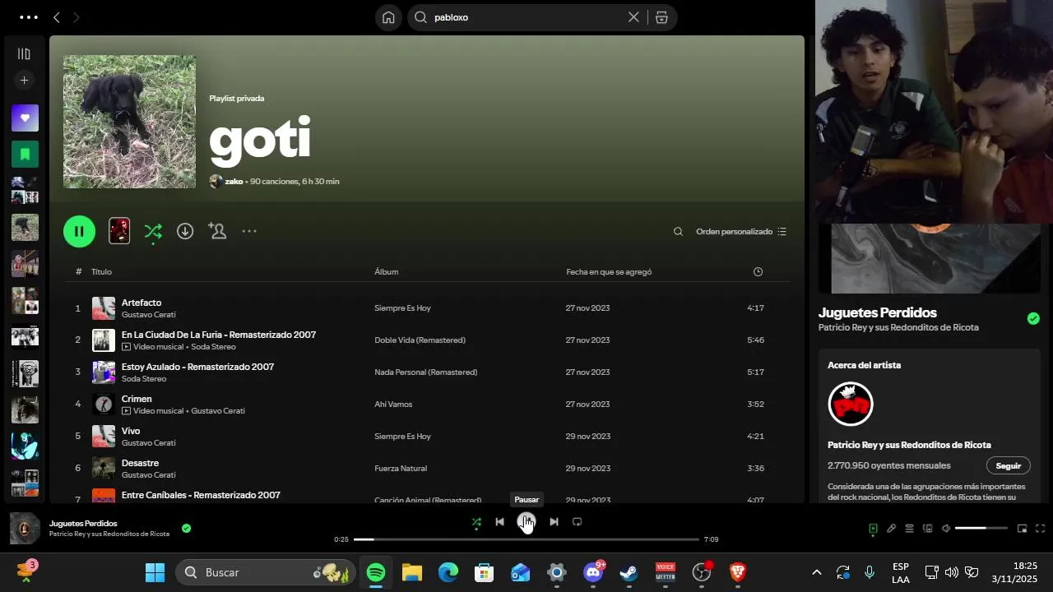Follow Patricio Rey with the Seguir button
The image size is (1053, 592).
point(1008,466)
